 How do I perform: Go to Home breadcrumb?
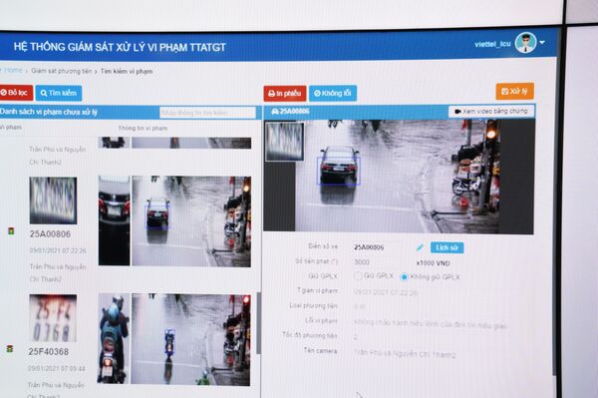tap(13, 70)
